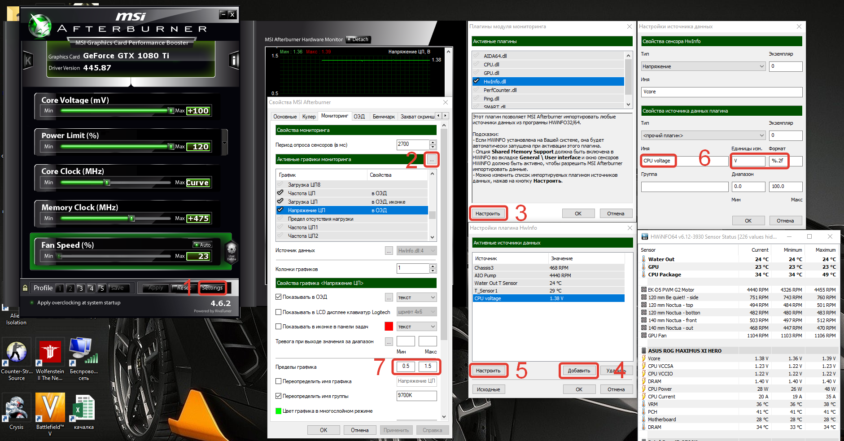
Task: Uncheck Переопределить имя группы
Action: 278,396
